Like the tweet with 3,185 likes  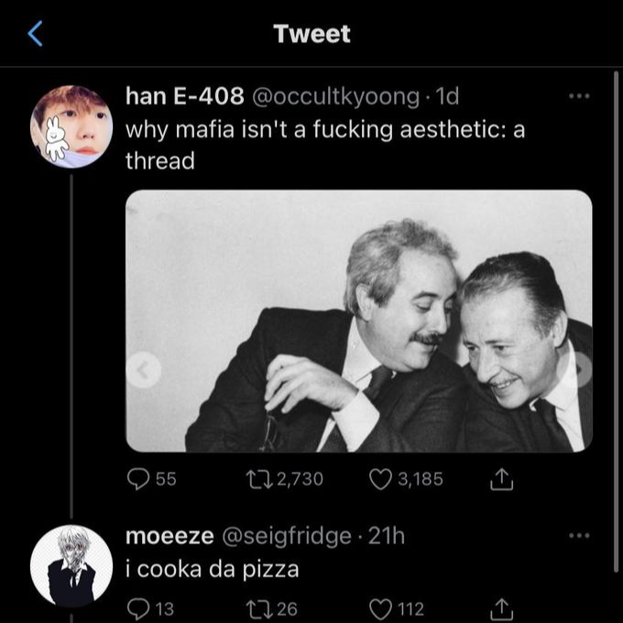380,478
